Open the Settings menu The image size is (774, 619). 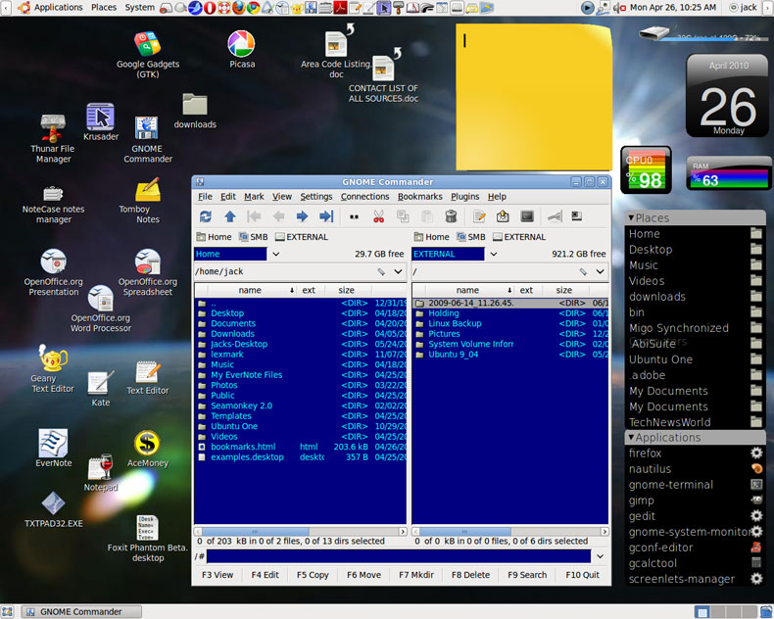pos(315,197)
